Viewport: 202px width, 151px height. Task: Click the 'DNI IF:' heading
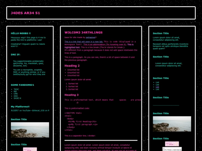(15, 54)
